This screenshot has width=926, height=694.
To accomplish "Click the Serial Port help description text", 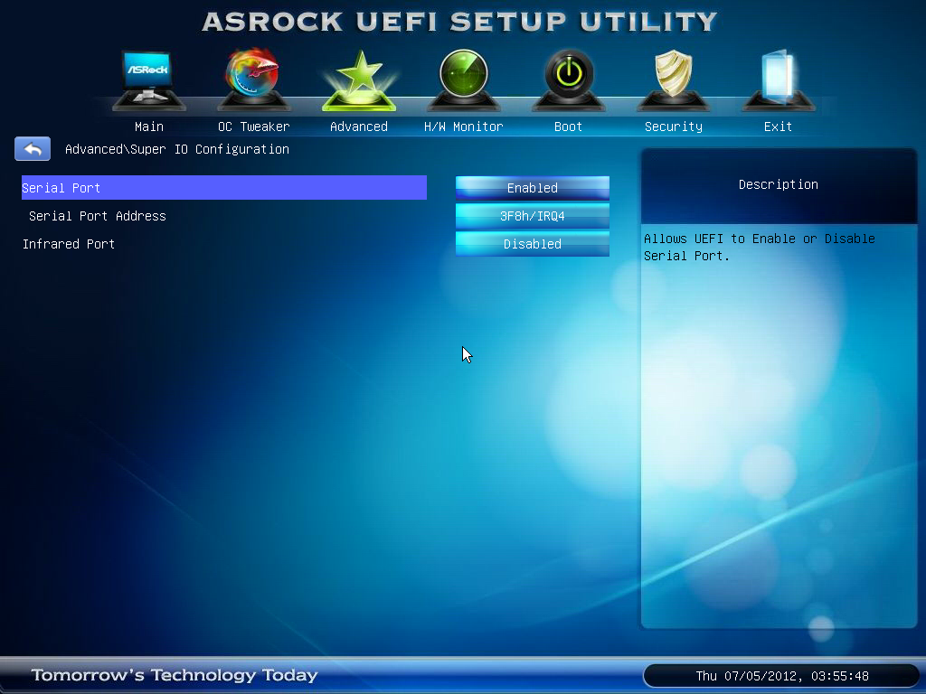I will pyautogui.click(x=760, y=248).
